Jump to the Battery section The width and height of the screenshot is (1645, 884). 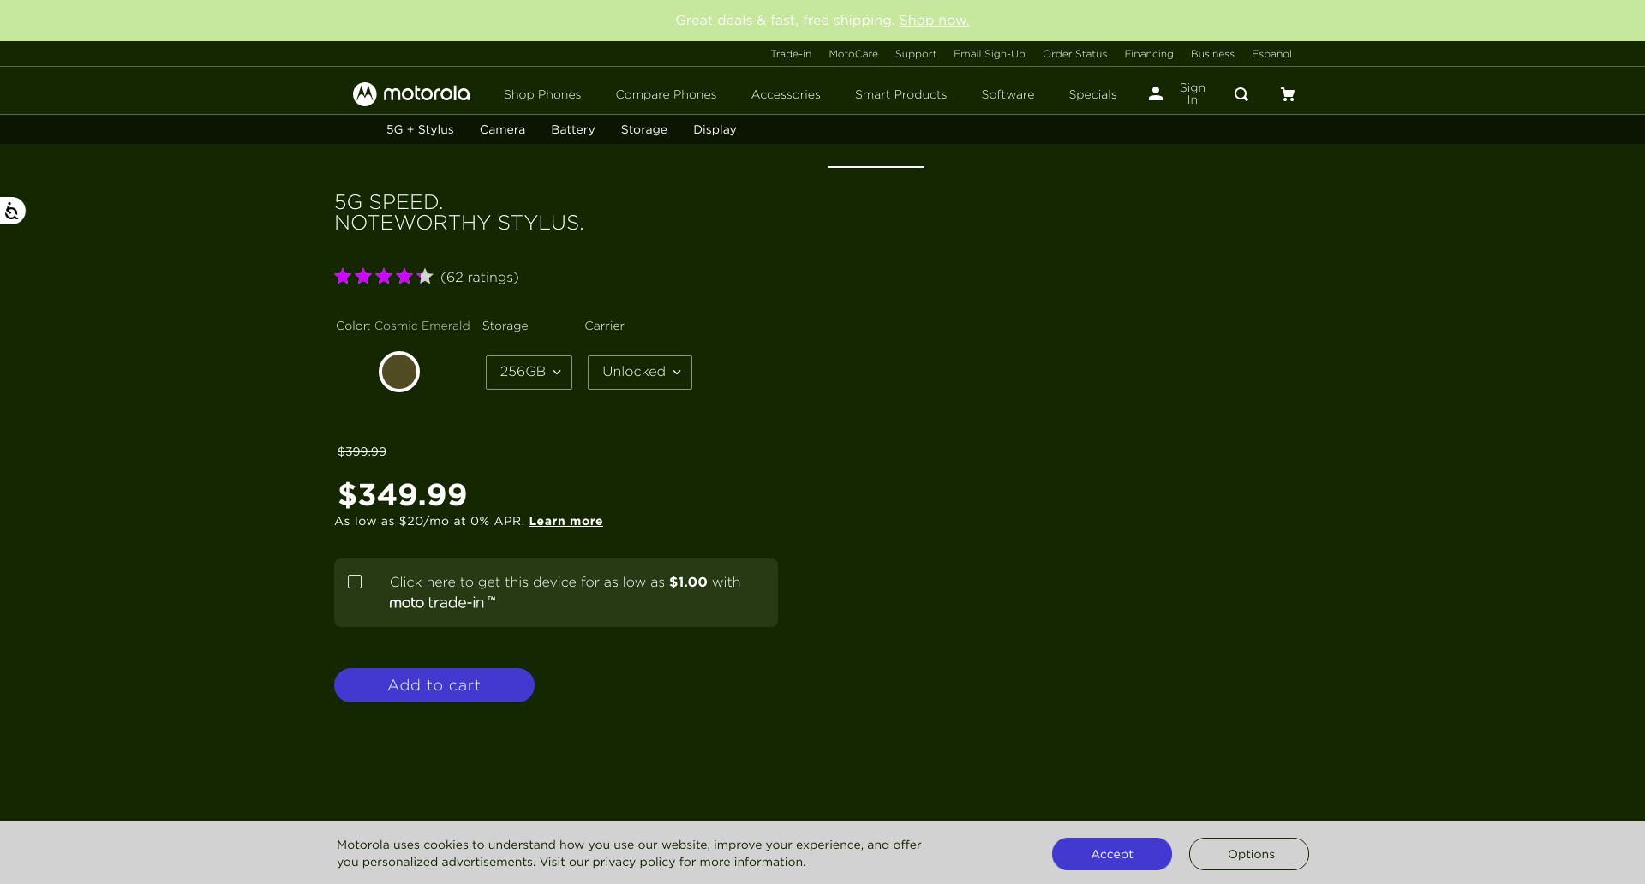(x=572, y=129)
